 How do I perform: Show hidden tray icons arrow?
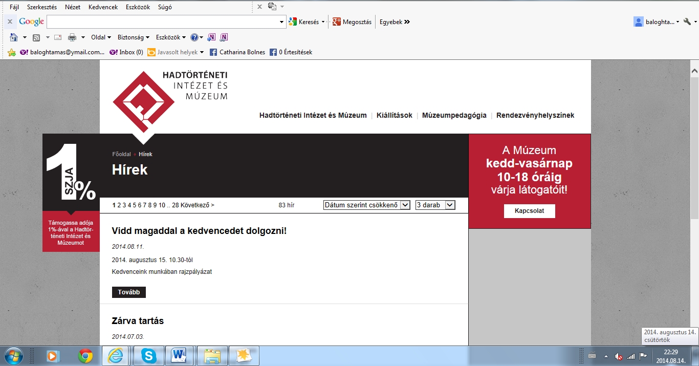[606, 356]
